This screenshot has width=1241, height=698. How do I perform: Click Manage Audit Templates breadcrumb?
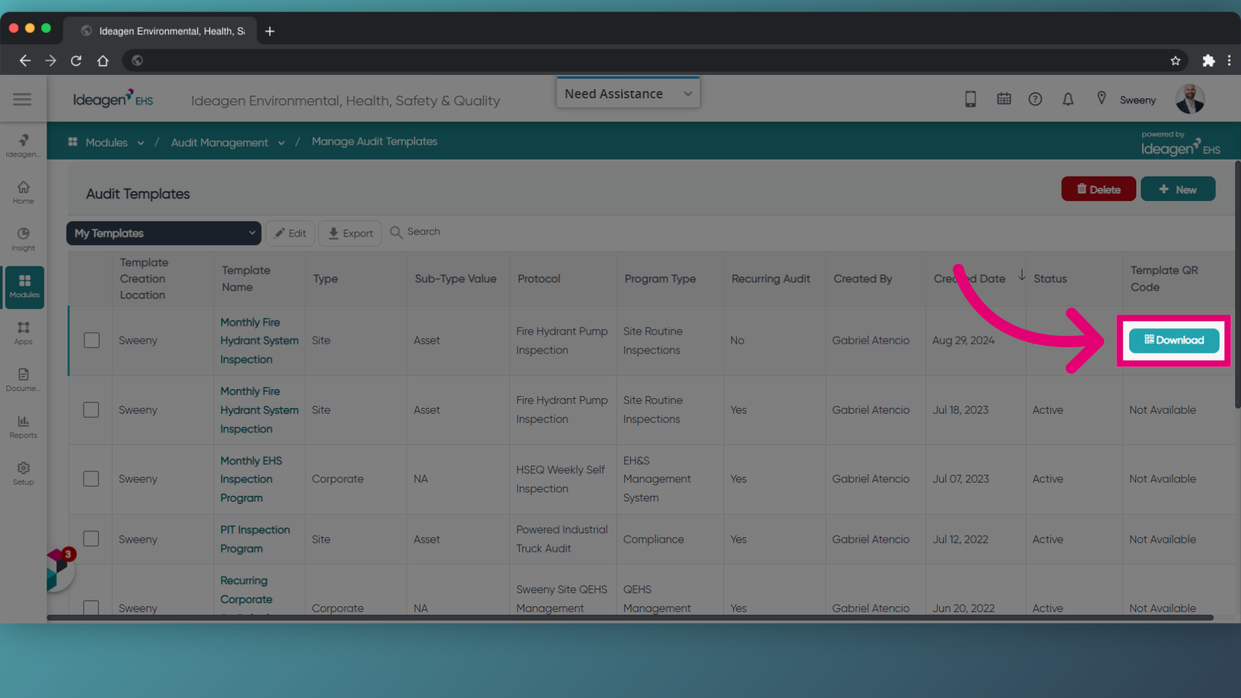tap(374, 142)
